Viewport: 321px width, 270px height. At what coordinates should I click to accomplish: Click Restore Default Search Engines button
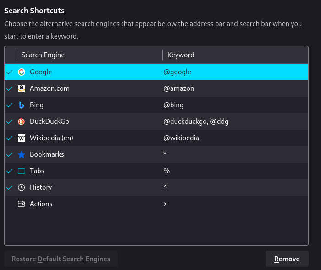61,259
